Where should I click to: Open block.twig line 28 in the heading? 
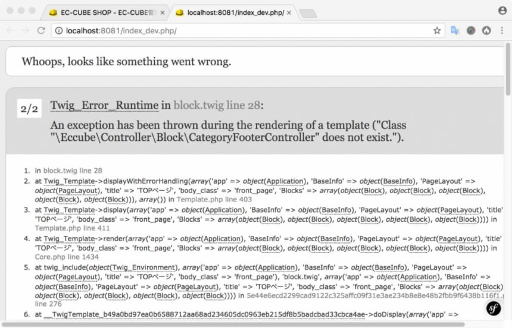(x=217, y=105)
